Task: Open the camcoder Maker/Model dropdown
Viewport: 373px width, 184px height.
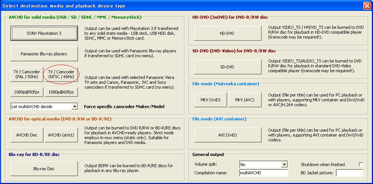Action: click(74, 107)
